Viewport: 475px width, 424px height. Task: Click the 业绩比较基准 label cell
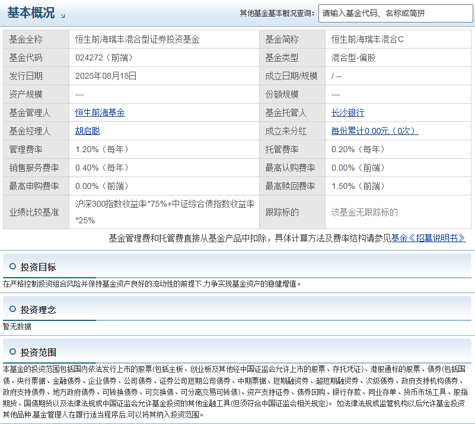coord(36,213)
